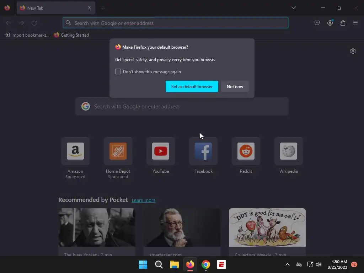Click the Firefox taskbar icon
364x273 pixels.
click(x=190, y=264)
